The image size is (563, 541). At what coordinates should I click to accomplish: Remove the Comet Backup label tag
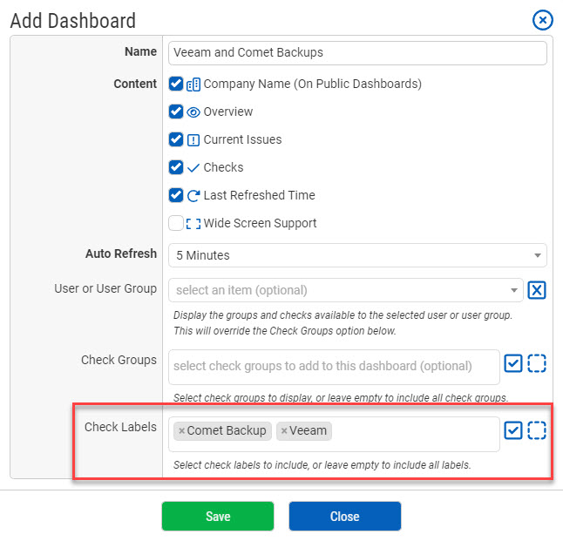click(181, 431)
